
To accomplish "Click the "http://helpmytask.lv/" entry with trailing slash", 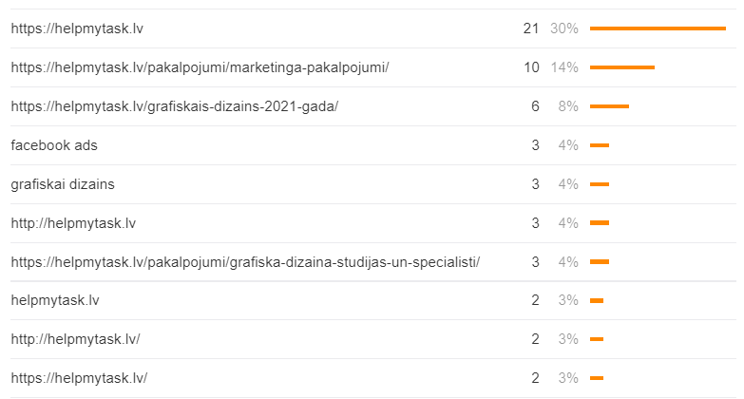I will point(75,340).
